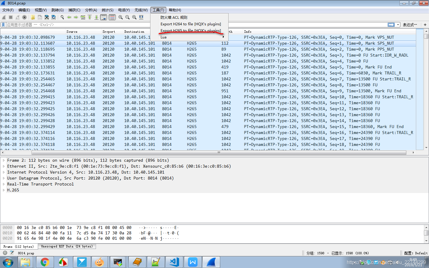The image size is (429, 268).
Task: Switch to Frame (112 bytes) tab
Action: pyautogui.click(x=18, y=247)
